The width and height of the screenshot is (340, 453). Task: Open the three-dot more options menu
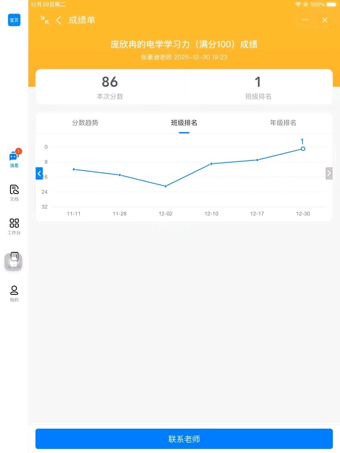305,20
